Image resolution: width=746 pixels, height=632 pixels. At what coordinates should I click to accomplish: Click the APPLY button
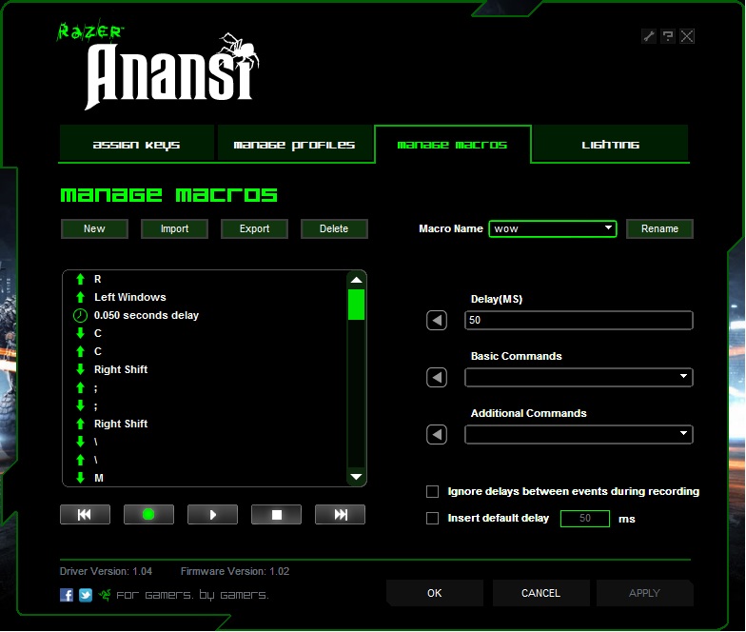(x=645, y=594)
